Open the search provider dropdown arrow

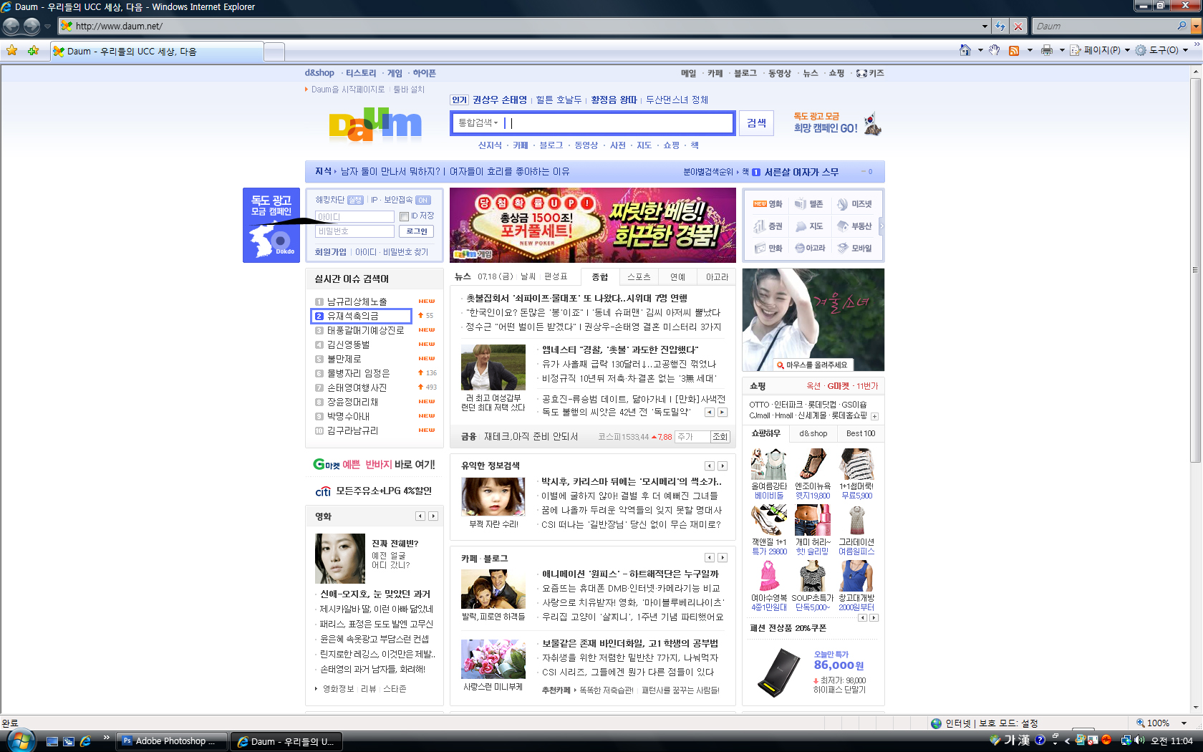1196,26
